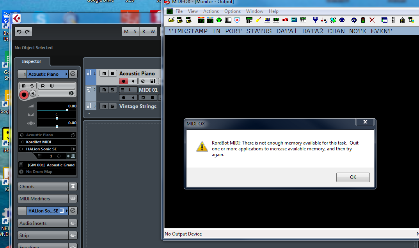The image size is (419, 248).
Task: Click MIDI channel 1 field on MIDI 01 track
Action: point(128,90)
